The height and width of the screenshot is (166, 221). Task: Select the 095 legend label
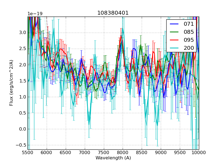point(189,40)
